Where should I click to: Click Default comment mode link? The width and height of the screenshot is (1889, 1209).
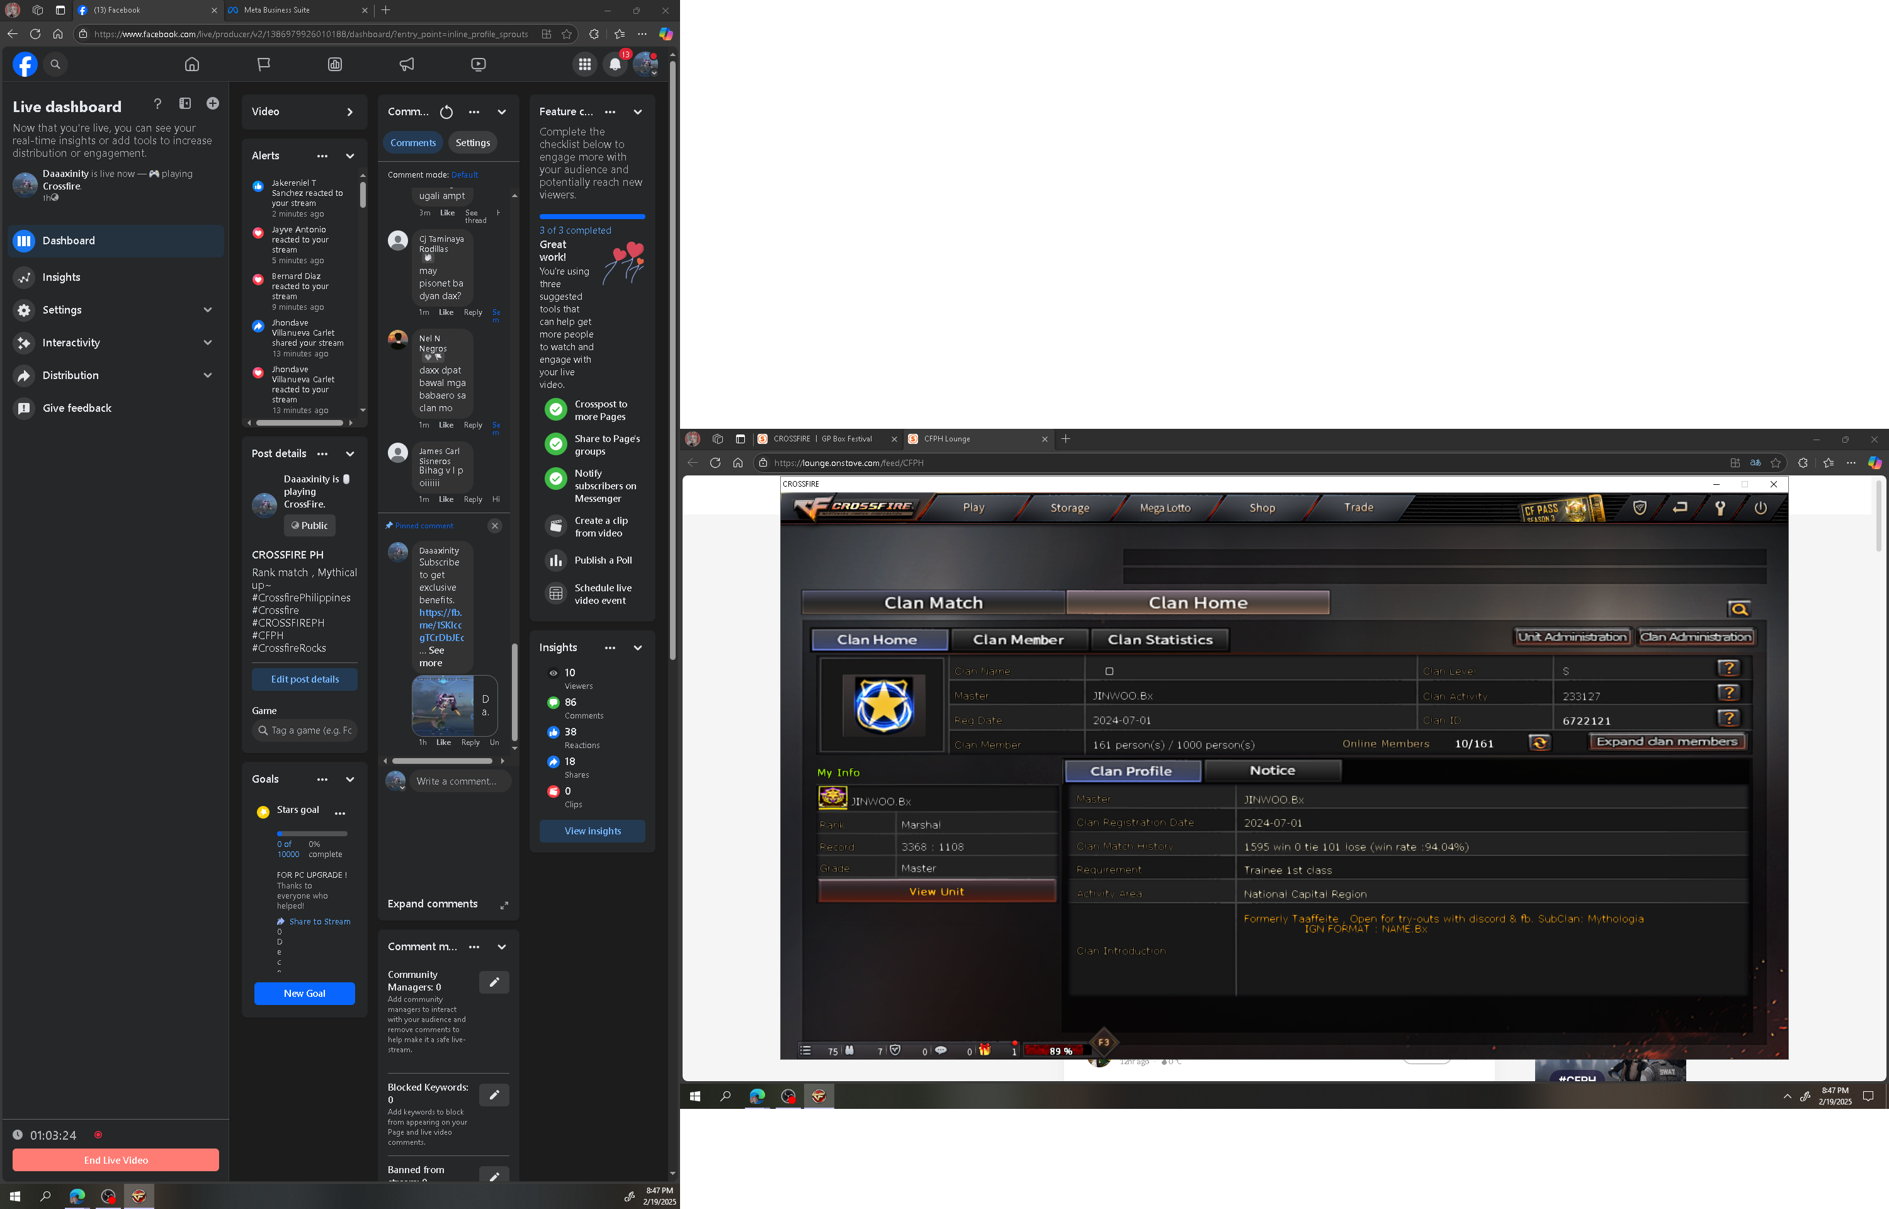point(464,175)
